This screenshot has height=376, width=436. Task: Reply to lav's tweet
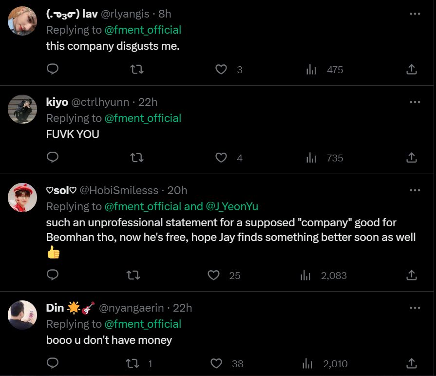(x=53, y=70)
